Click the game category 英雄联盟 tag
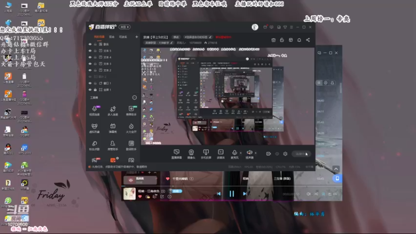This screenshot has width=416, height=234. [x=159, y=43]
